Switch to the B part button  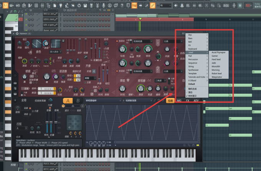click(78, 101)
